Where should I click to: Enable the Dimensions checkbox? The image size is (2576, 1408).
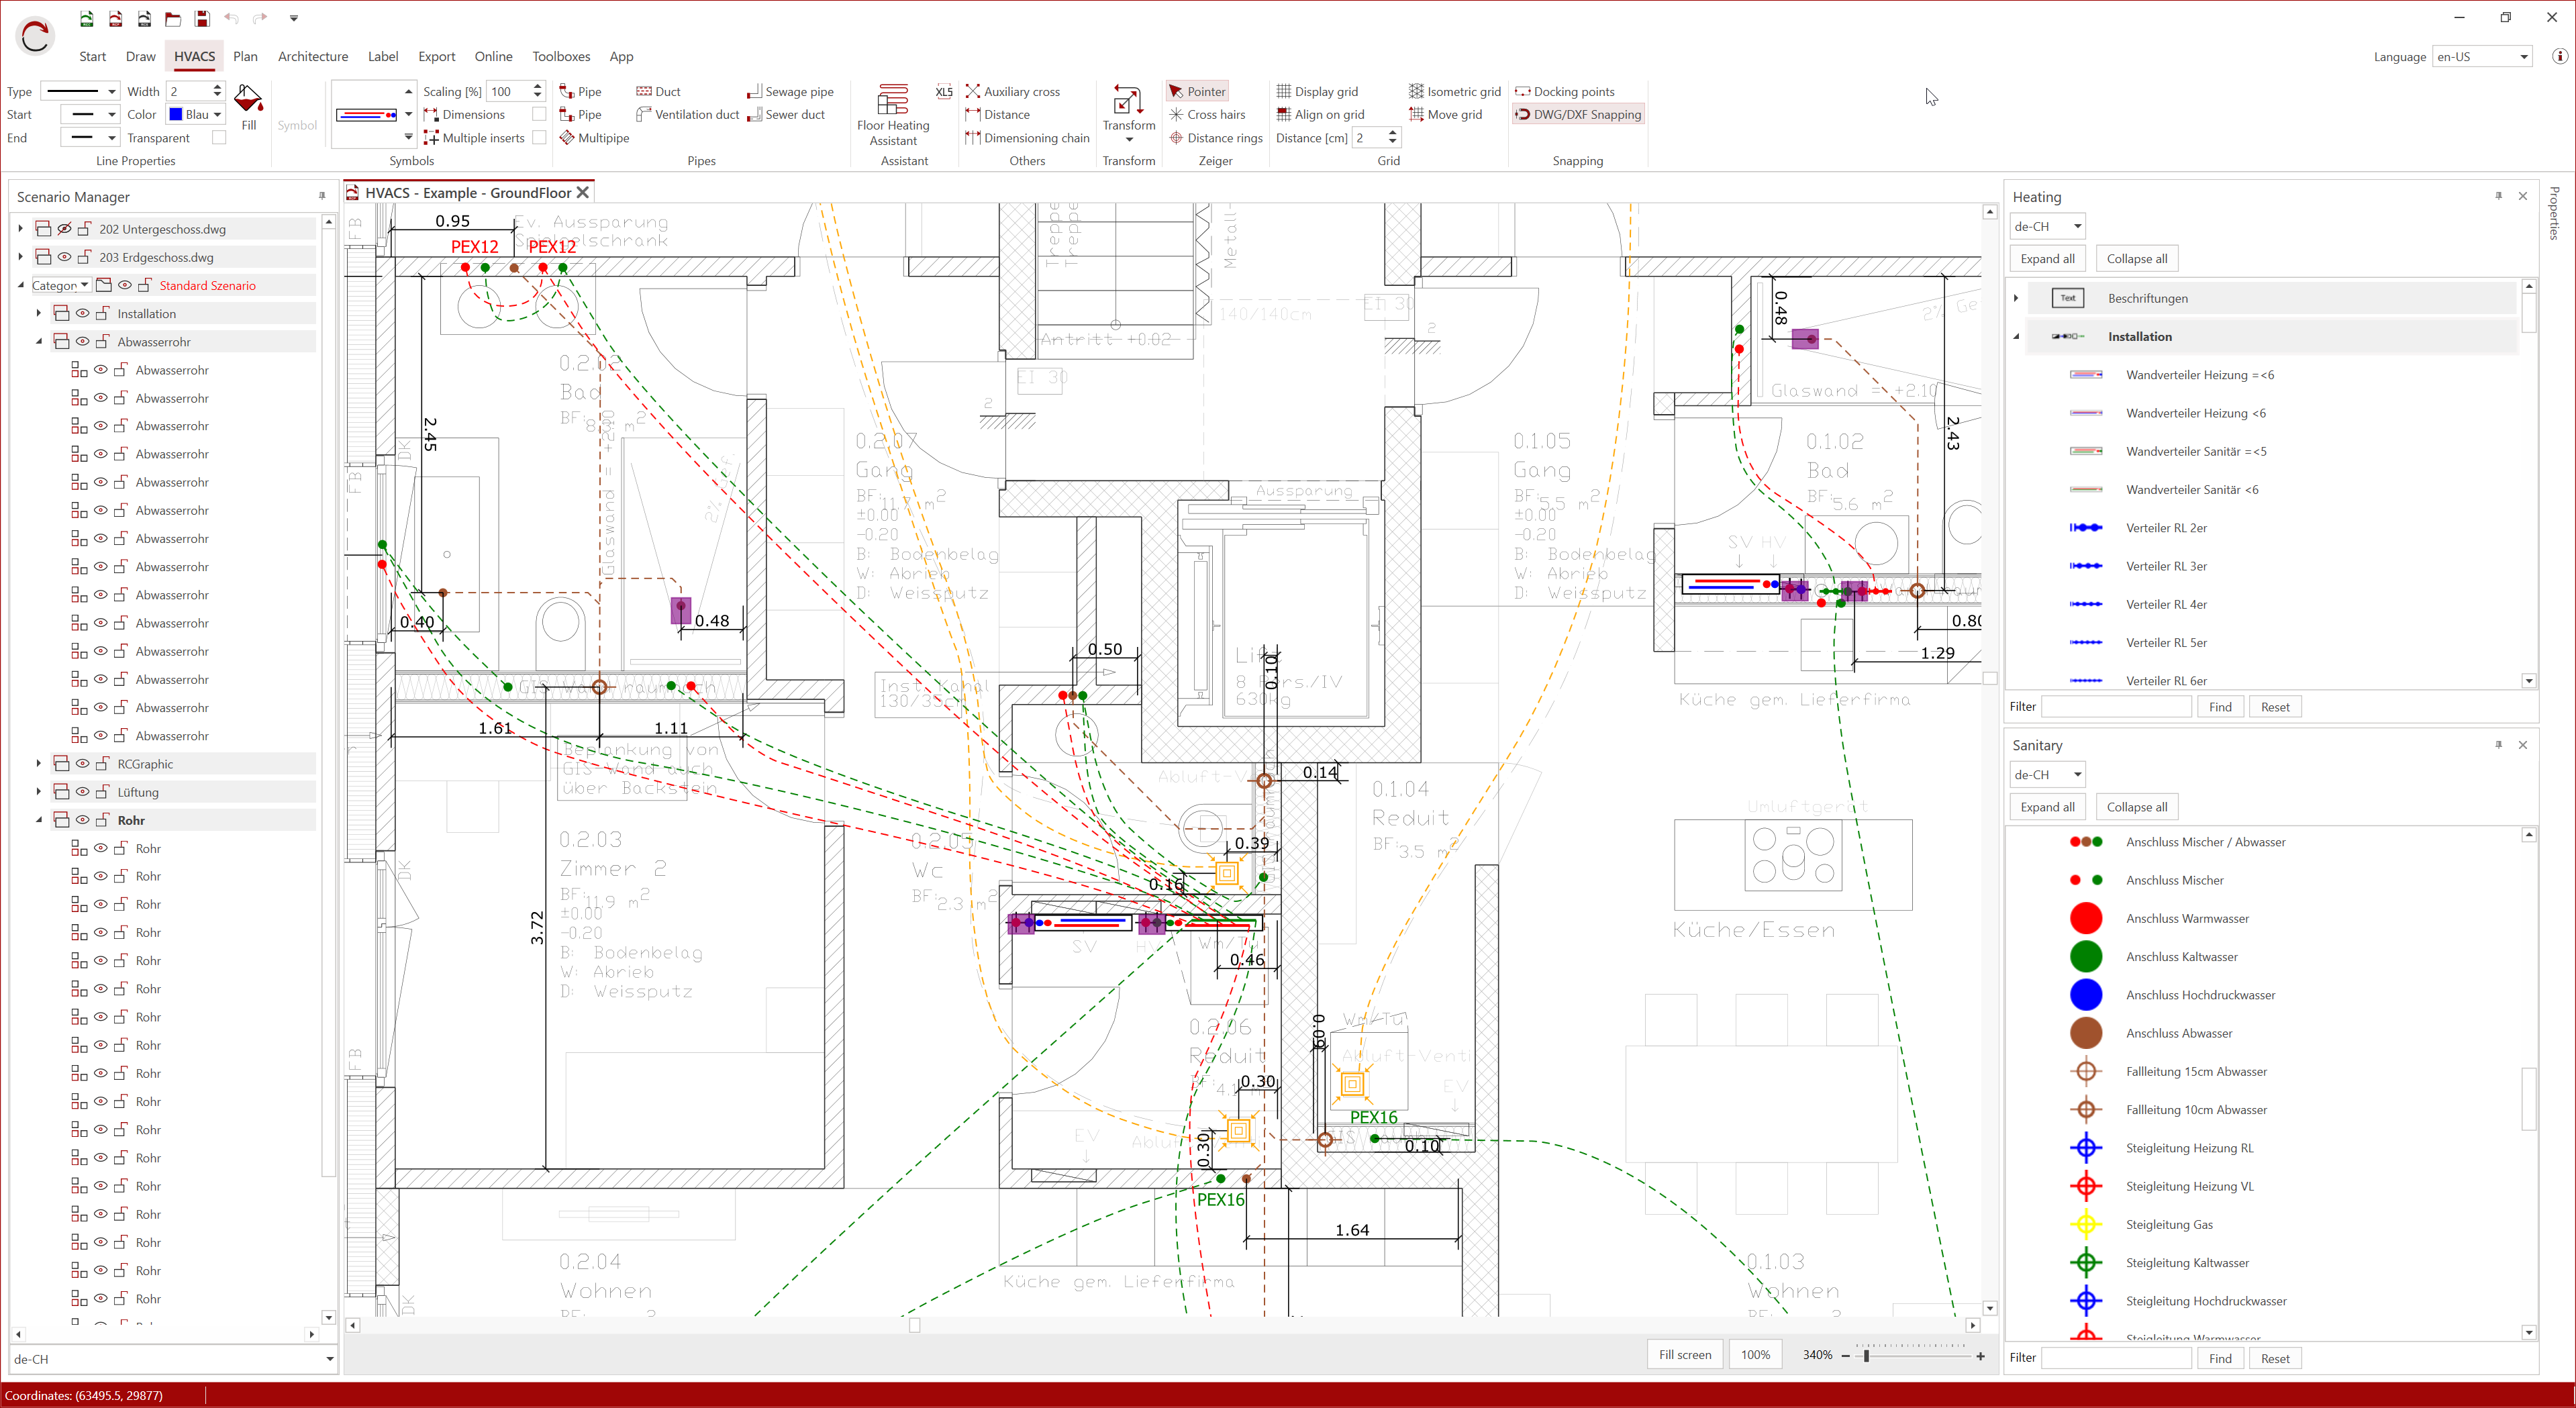pos(539,114)
